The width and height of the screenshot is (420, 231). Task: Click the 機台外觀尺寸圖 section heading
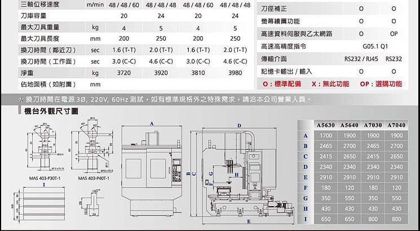pos(51,111)
